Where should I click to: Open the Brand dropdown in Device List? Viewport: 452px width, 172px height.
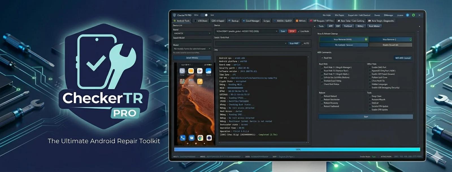tap(192, 33)
